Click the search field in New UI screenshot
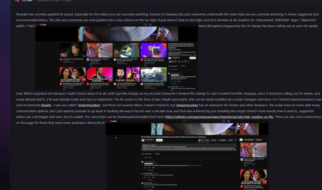The image size is (322, 190). click(125, 25)
